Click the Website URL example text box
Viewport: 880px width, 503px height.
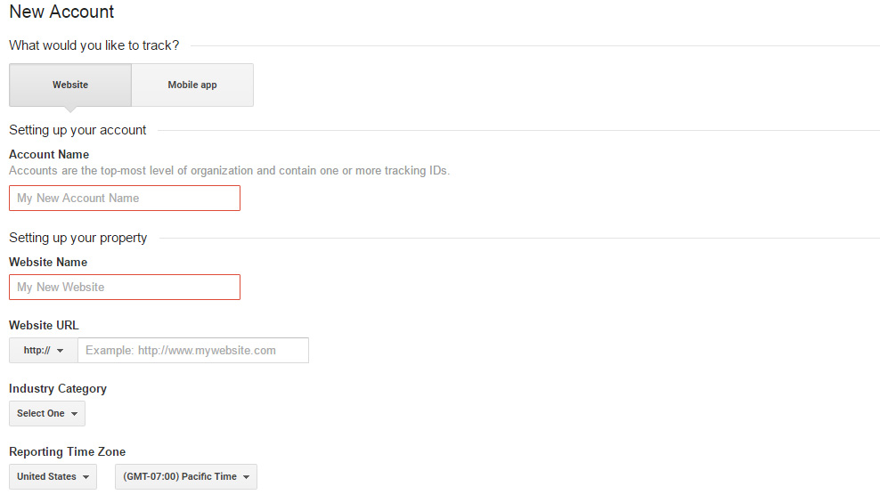193,351
